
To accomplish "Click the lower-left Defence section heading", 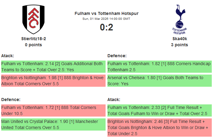I will (11, 100).
